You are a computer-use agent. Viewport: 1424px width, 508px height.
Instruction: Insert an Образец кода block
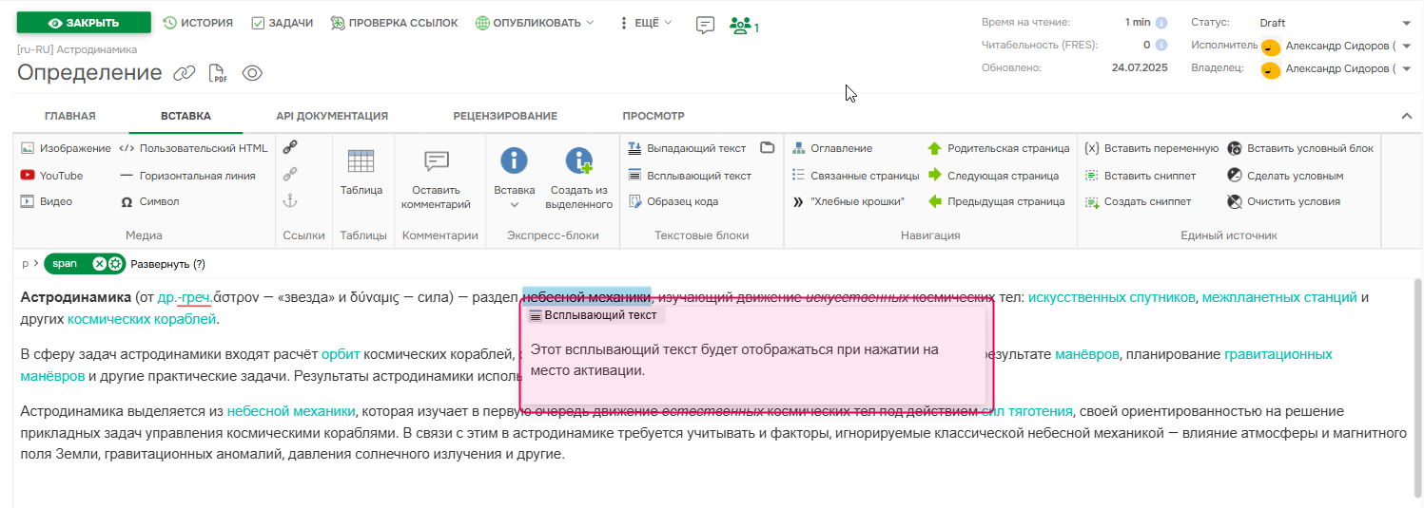[673, 201]
